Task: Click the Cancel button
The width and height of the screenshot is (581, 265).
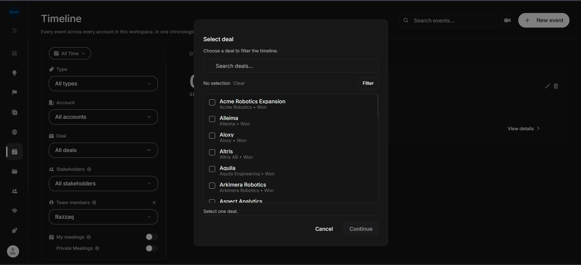Action: pos(324,229)
